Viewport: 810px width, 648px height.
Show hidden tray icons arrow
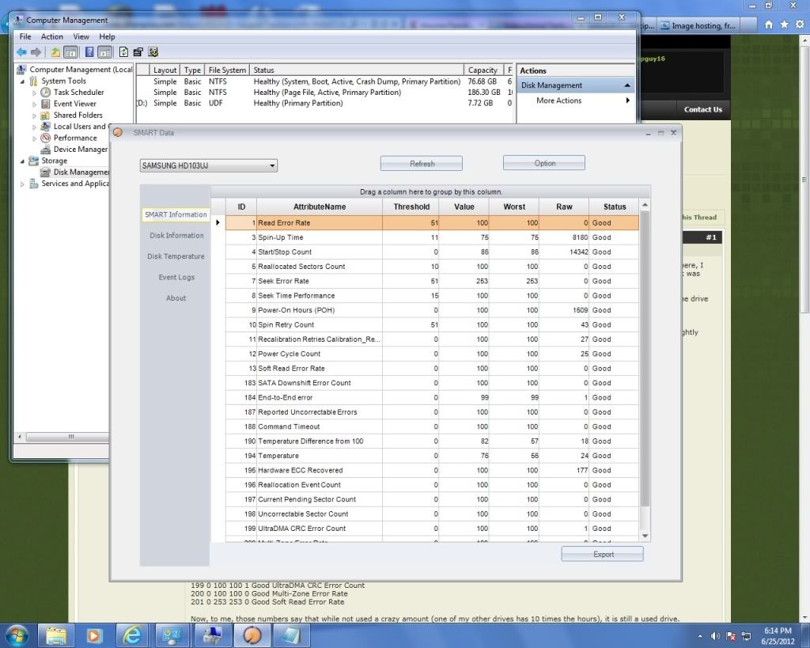pyautogui.click(x=700, y=636)
